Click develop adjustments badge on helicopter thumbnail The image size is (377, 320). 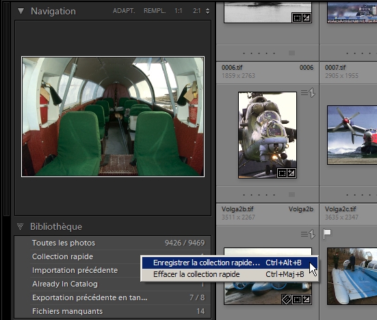(291, 173)
